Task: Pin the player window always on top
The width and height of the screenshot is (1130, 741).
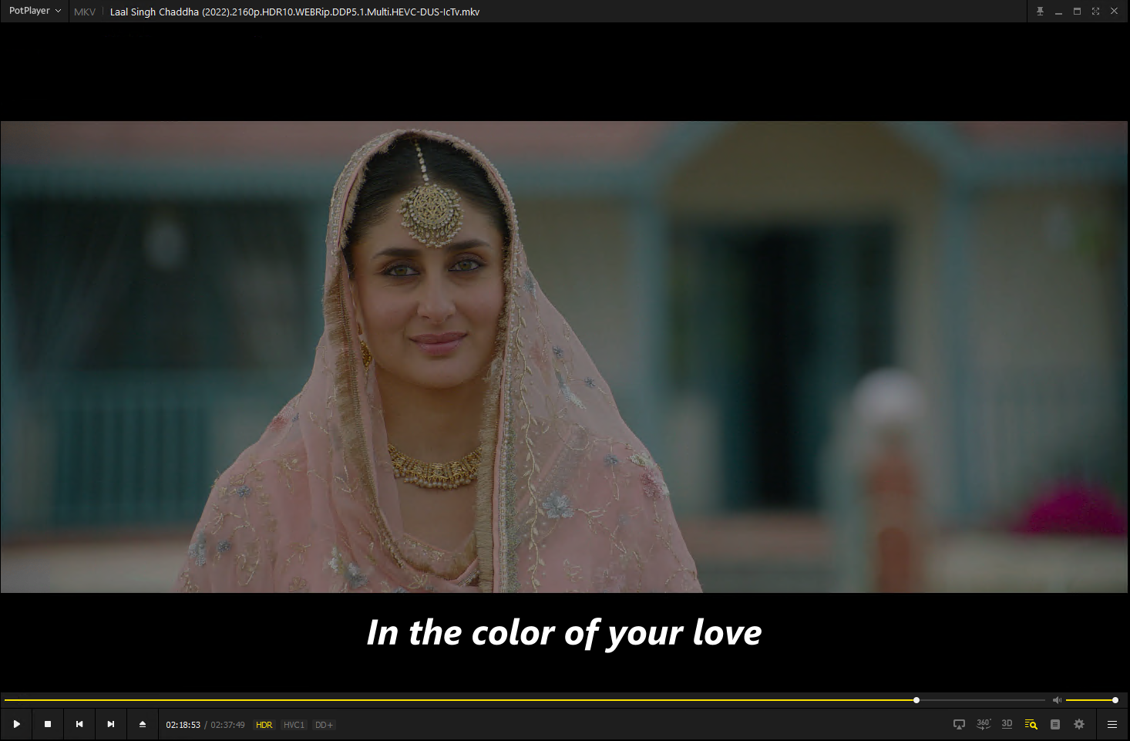Action: coord(1040,11)
